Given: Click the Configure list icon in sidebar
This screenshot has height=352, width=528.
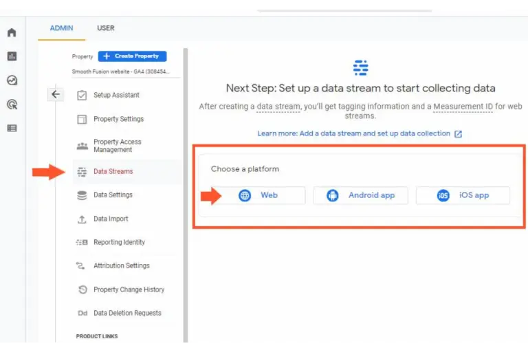Looking at the screenshot, I should click(x=12, y=128).
